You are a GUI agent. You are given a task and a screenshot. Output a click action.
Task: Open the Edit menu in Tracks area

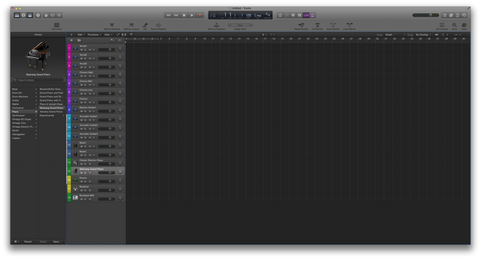(81, 35)
